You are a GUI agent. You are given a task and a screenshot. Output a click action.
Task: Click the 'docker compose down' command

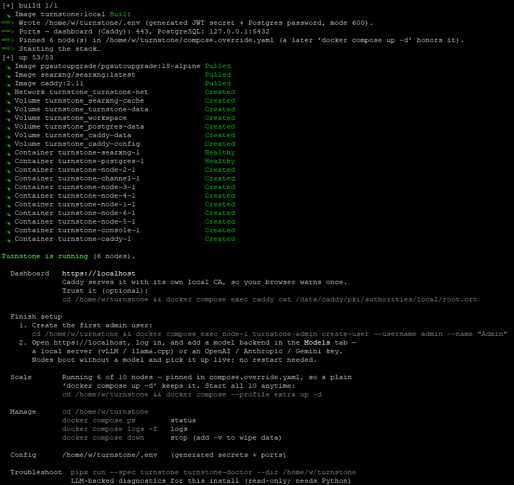tap(103, 437)
